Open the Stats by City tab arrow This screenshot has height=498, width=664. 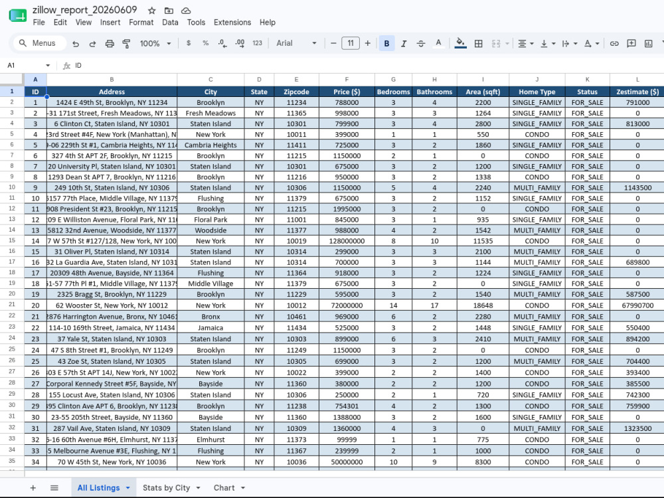198,488
